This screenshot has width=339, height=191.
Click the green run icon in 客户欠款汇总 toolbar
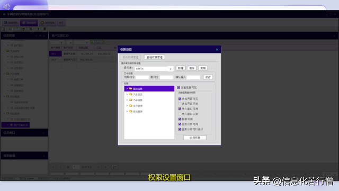pyautogui.click(x=93, y=42)
